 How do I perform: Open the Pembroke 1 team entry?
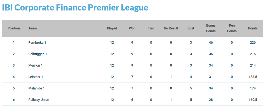37,42
